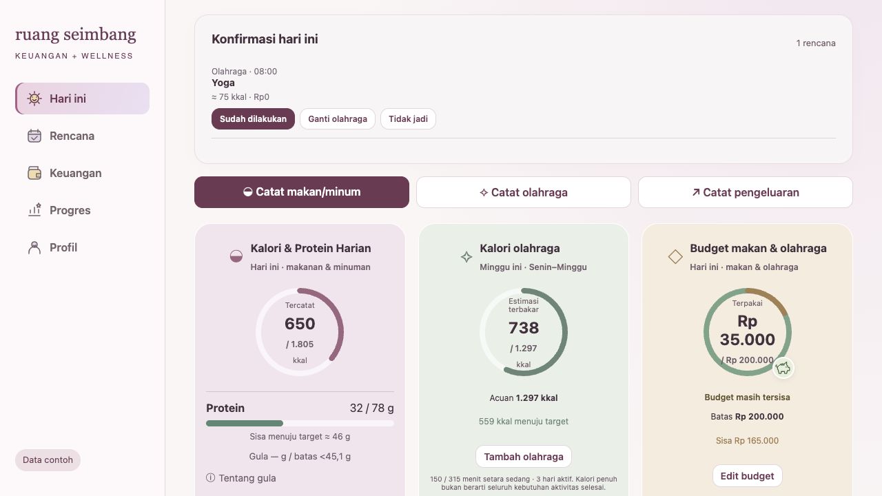Screen dimensions: 882x496
Task: Click the Yoga plan title
Action: click(x=223, y=83)
